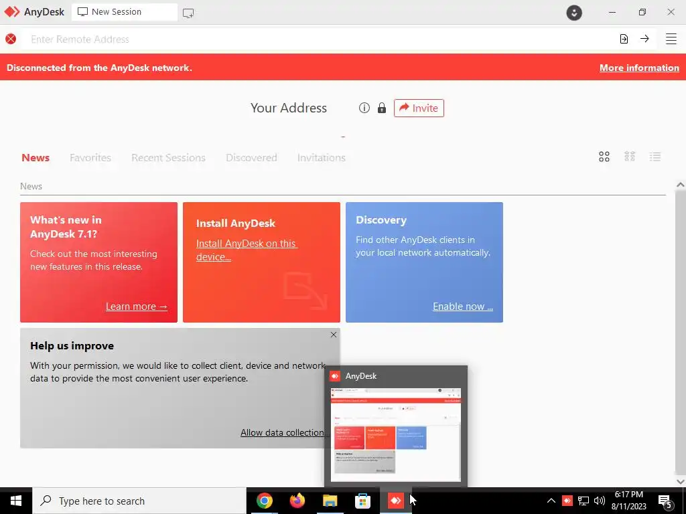Image resolution: width=686 pixels, height=514 pixels.
Task: Click the Enable now link
Action: 463,307
